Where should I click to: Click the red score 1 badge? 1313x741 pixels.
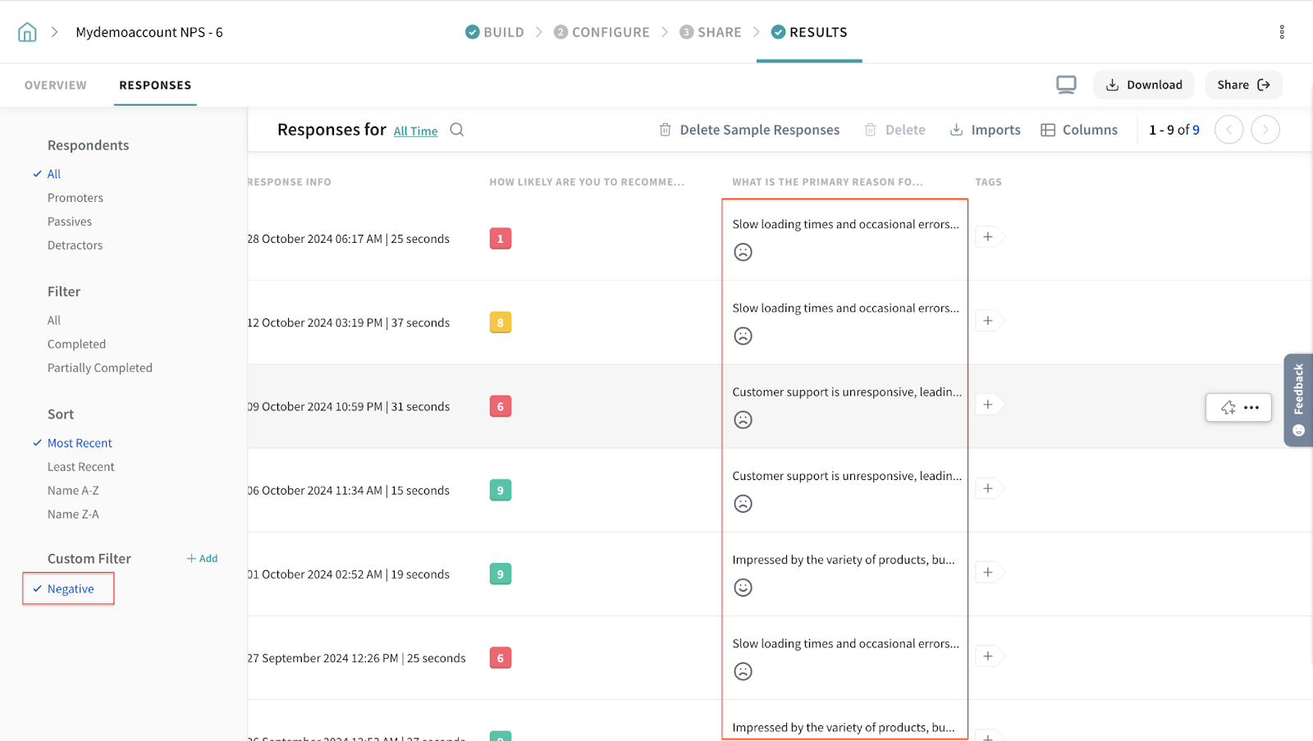500,239
